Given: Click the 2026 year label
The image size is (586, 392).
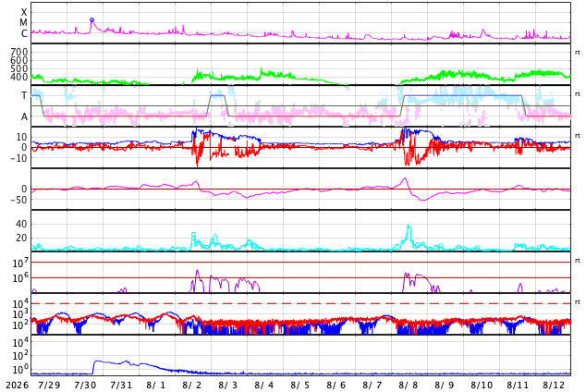Looking at the screenshot, I should 18,385.
